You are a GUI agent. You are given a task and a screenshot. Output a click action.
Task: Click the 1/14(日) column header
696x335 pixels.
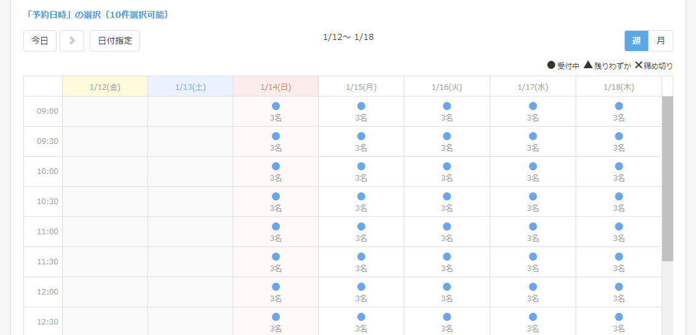pos(276,87)
